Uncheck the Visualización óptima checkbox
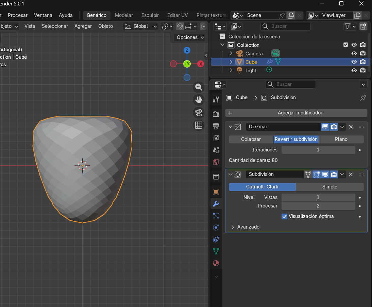 pyautogui.click(x=285, y=216)
